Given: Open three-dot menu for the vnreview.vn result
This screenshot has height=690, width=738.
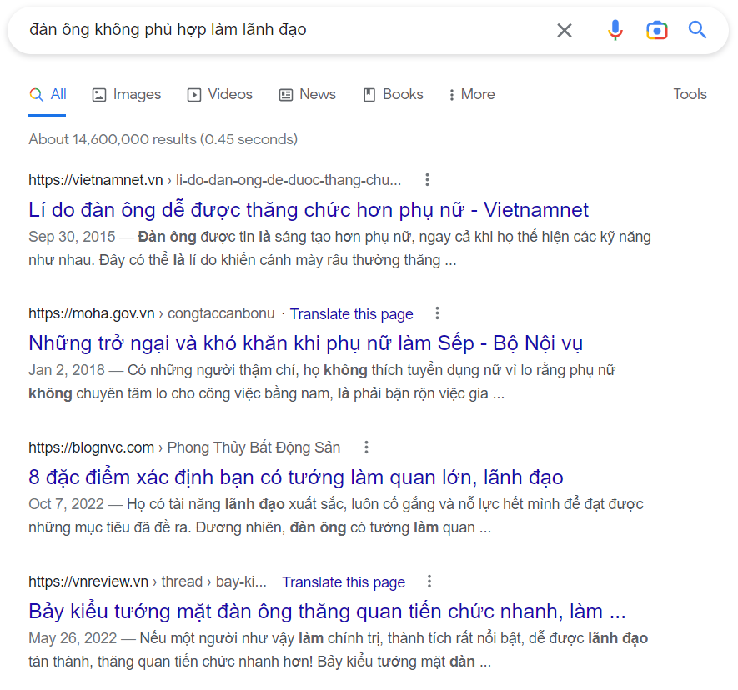Looking at the screenshot, I should coord(429,582).
